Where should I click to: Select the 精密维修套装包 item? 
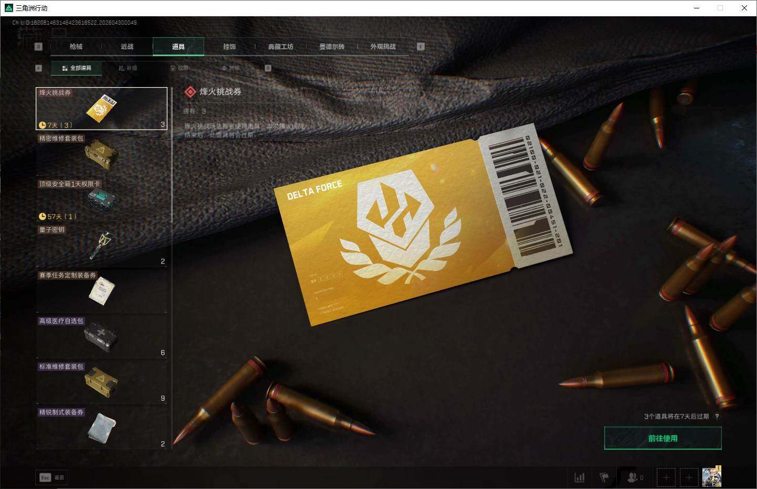point(101,154)
